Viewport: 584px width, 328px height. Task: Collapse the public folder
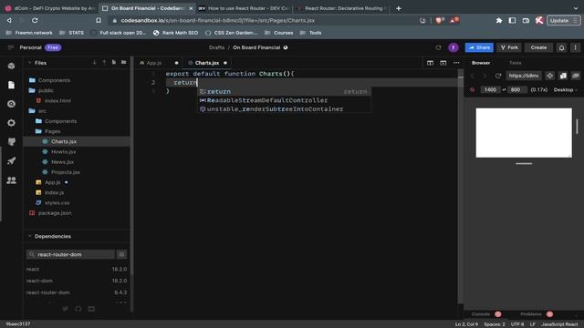point(46,90)
